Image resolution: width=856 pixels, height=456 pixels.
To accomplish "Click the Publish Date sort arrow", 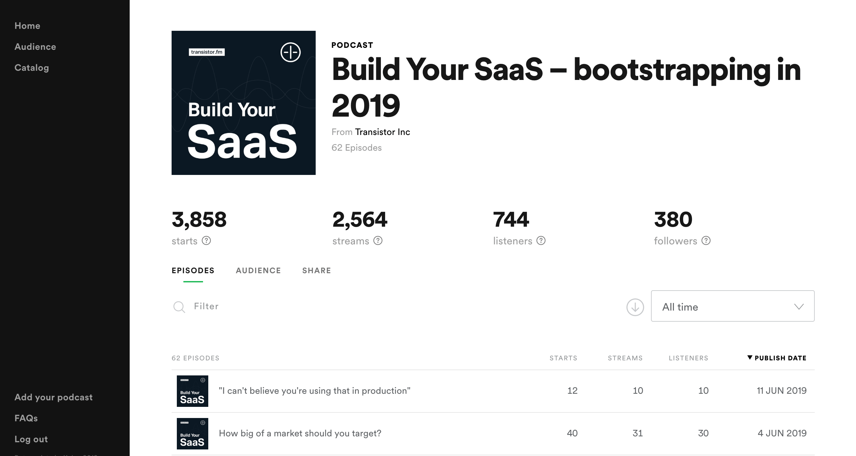I will (x=750, y=357).
